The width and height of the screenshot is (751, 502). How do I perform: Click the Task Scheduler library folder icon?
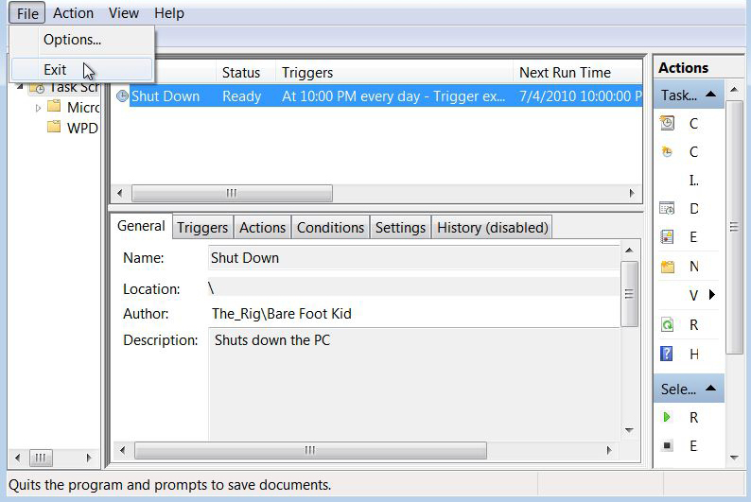point(36,88)
